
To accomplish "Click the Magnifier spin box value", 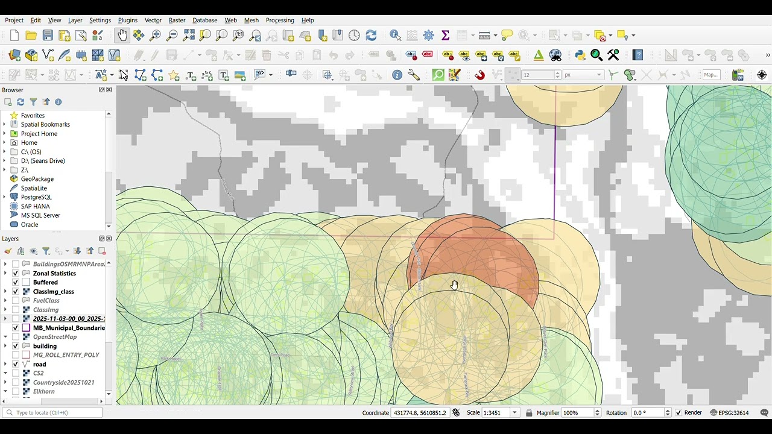I will (x=577, y=413).
